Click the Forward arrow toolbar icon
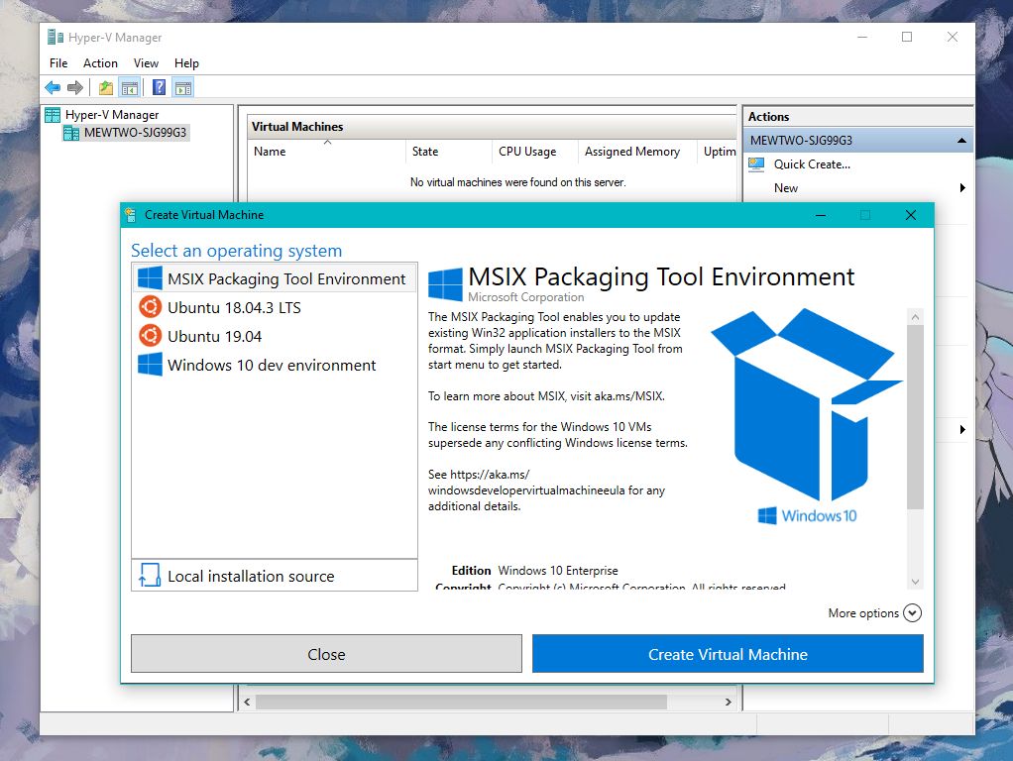1013x761 pixels. point(75,87)
